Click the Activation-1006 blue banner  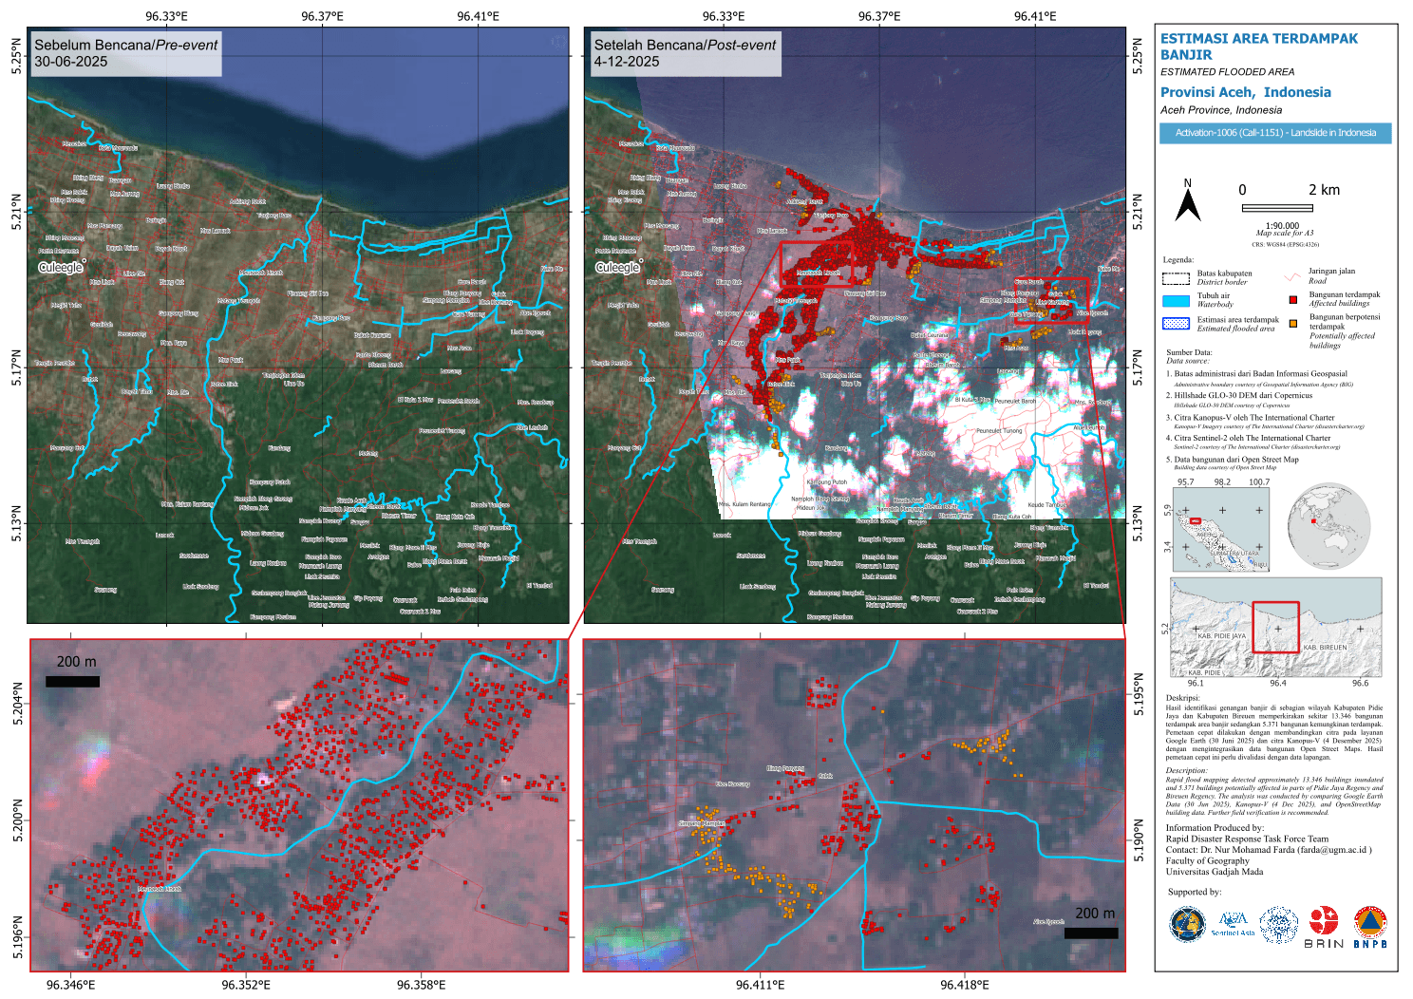point(1274,133)
